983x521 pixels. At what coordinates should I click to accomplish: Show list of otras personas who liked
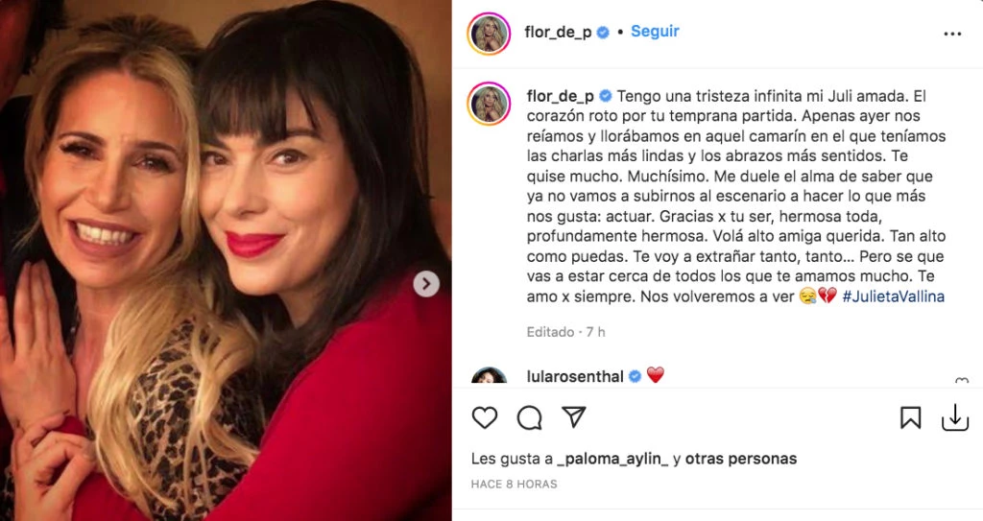pyautogui.click(x=740, y=459)
